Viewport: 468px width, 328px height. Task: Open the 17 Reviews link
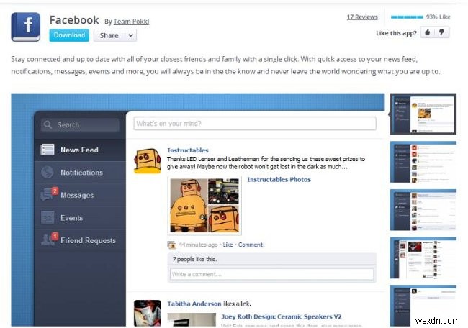pyautogui.click(x=362, y=17)
